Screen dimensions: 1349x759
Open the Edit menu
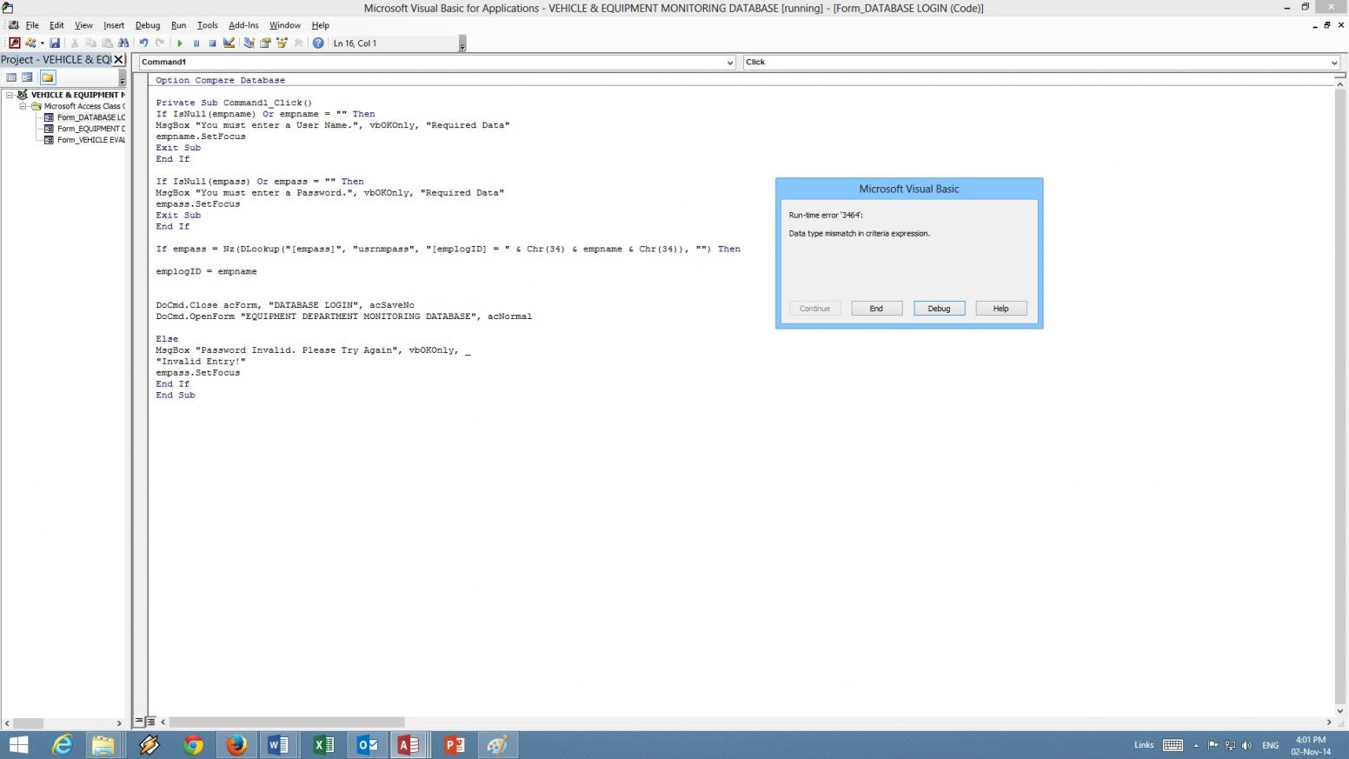(56, 25)
